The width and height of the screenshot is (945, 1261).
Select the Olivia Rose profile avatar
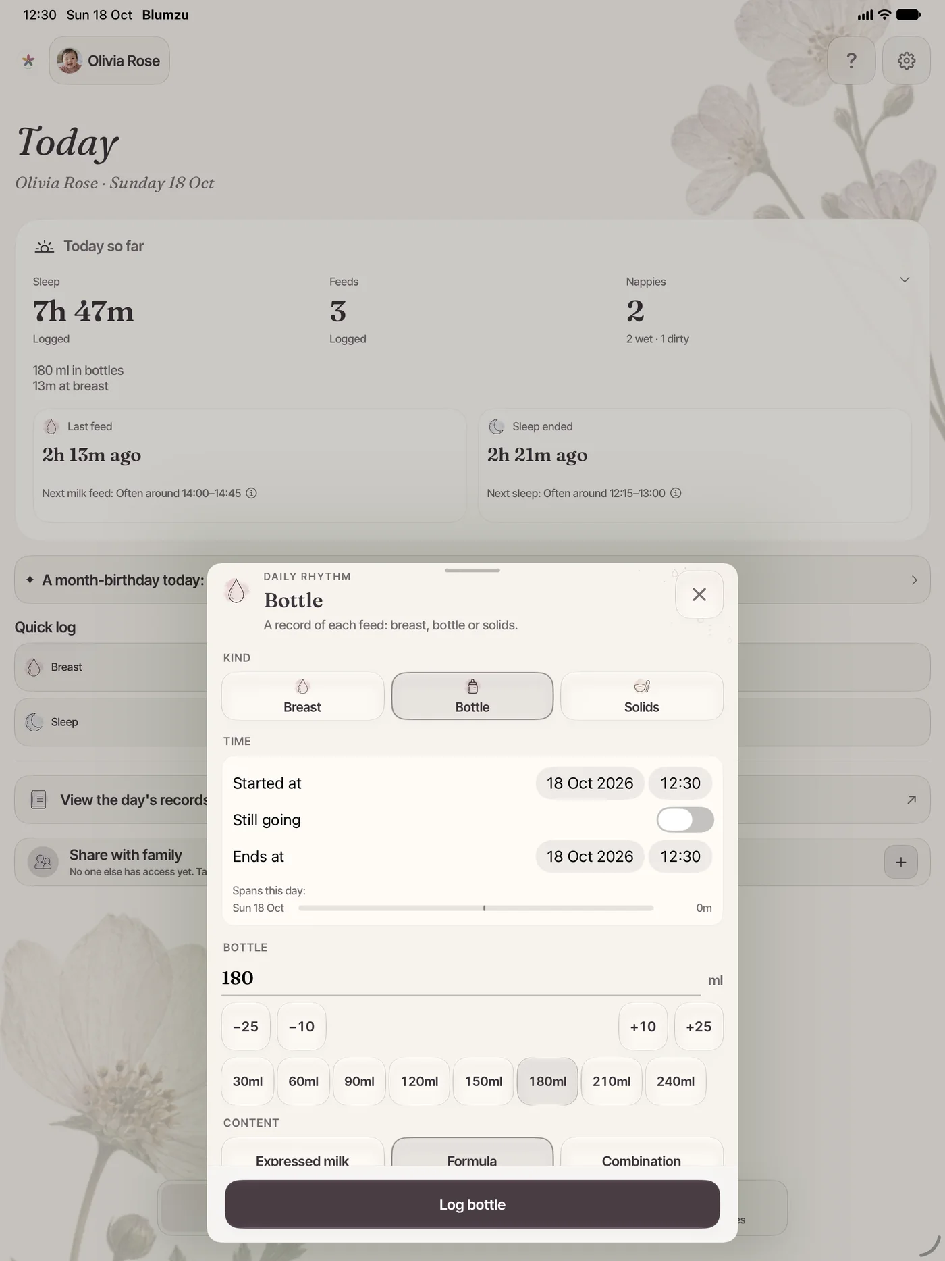pyautogui.click(x=70, y=61)
